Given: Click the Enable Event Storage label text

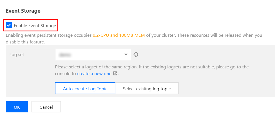Looking at the screenshot, I should [x=35, y=26].
